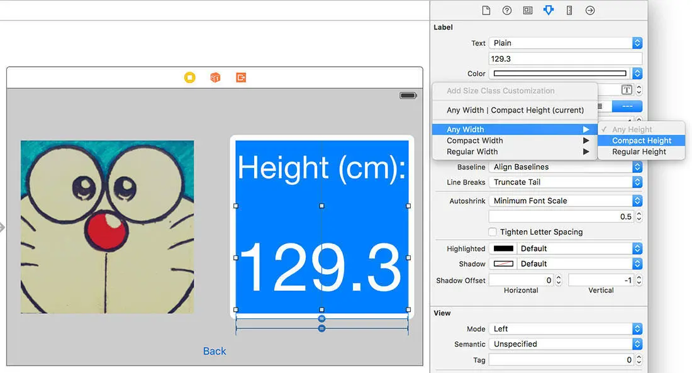
Task: Click the label Color swatch well
Action: [560, 73]
